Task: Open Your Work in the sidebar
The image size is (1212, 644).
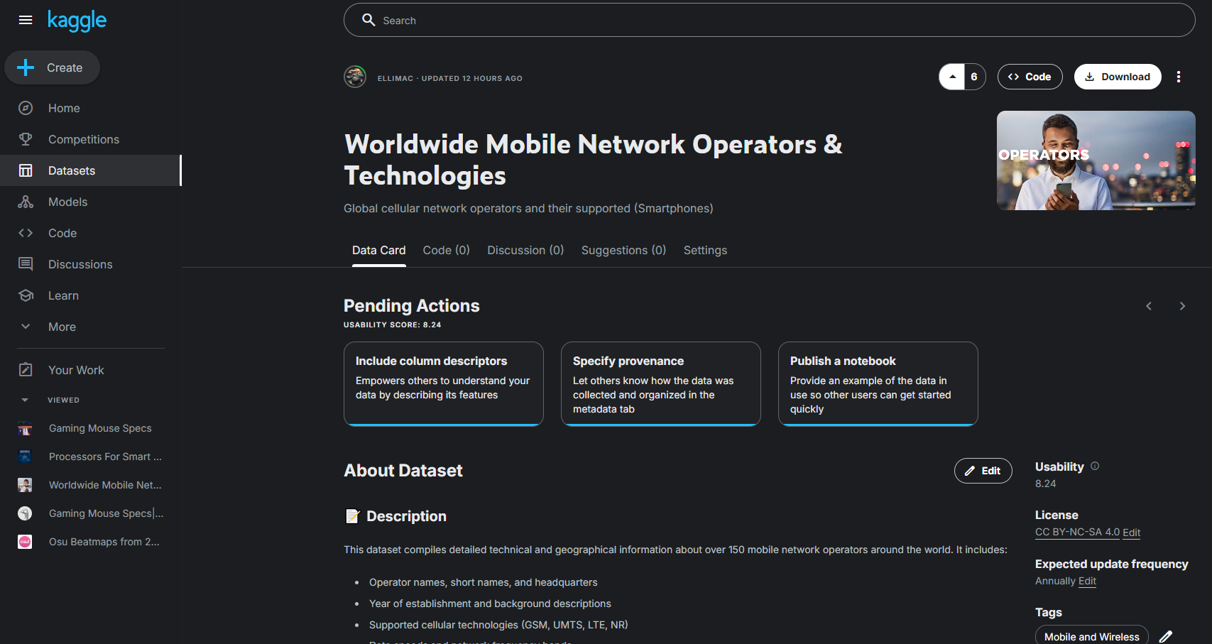Action: pos(91,370)
